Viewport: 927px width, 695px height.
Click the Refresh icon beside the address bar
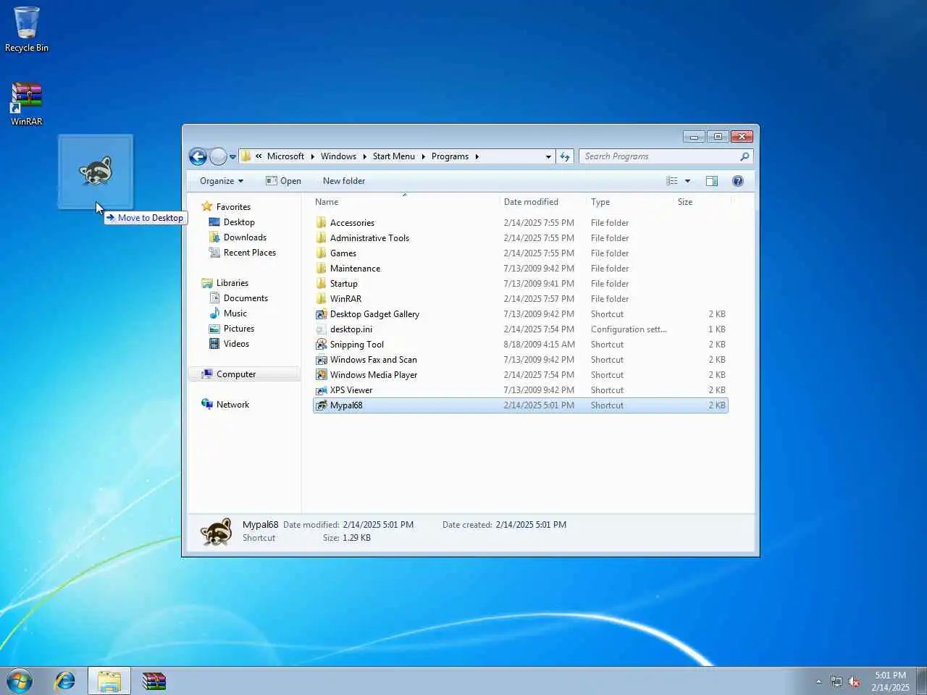point(565,156)
